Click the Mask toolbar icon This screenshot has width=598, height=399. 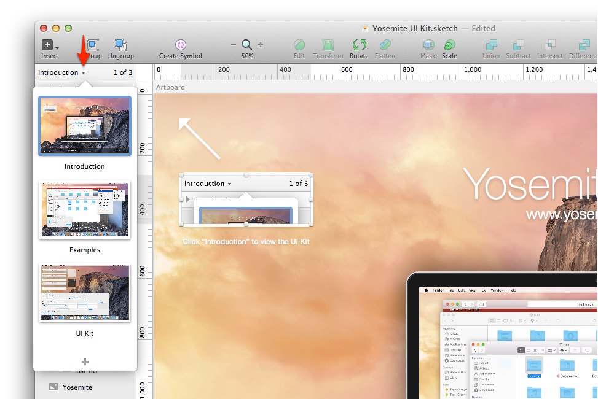(428, 45)
